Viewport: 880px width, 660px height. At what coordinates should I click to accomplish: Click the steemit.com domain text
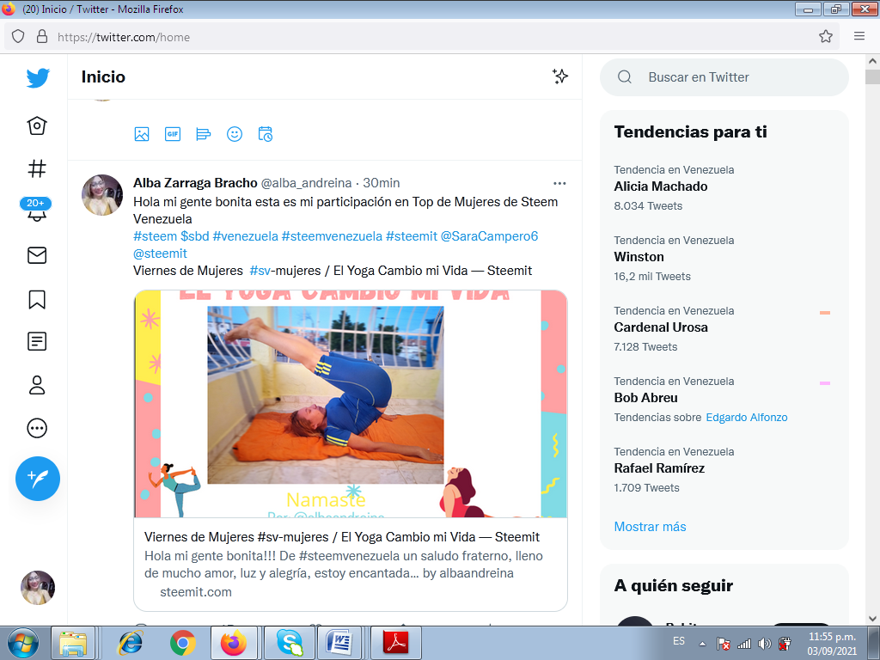[x=195, y=592]
